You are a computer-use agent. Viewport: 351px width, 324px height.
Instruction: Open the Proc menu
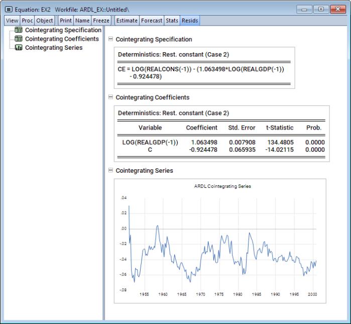pos(27,21)
